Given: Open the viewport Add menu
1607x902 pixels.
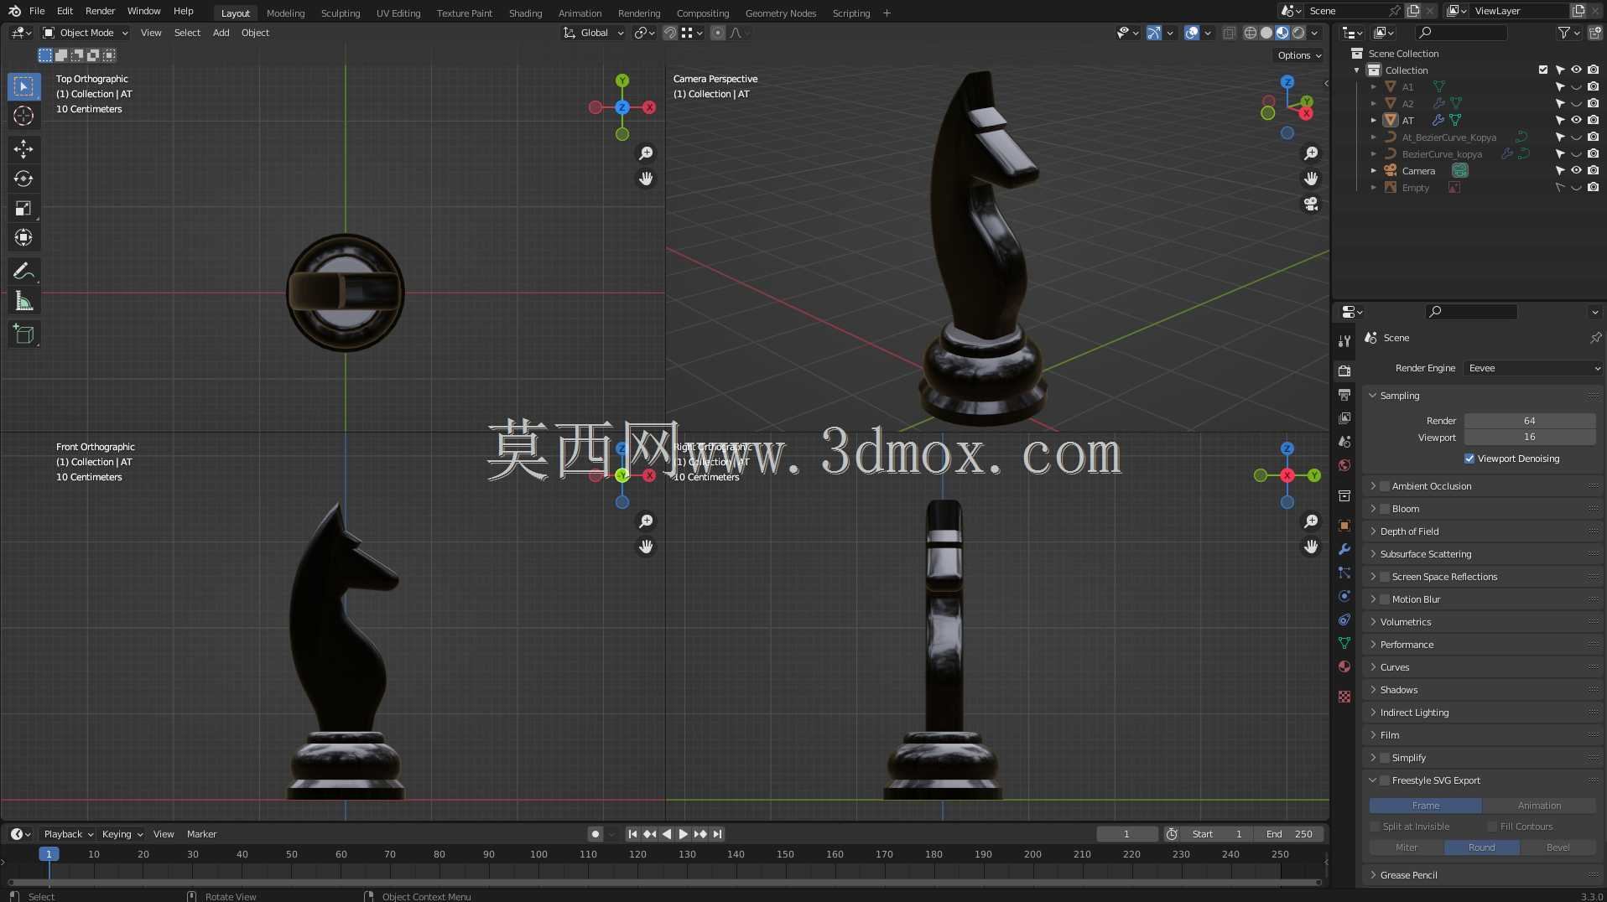Looking at the screenshot, I should 221,33.
